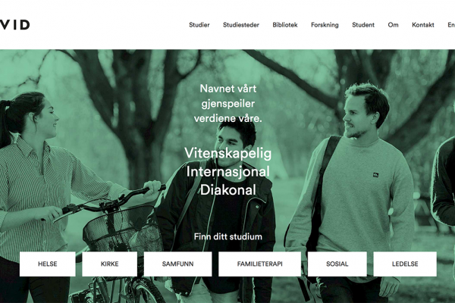Click the Navnet vårt gjenspeiler verdiene våre text

pyautogui.click(x=227, y=104)
